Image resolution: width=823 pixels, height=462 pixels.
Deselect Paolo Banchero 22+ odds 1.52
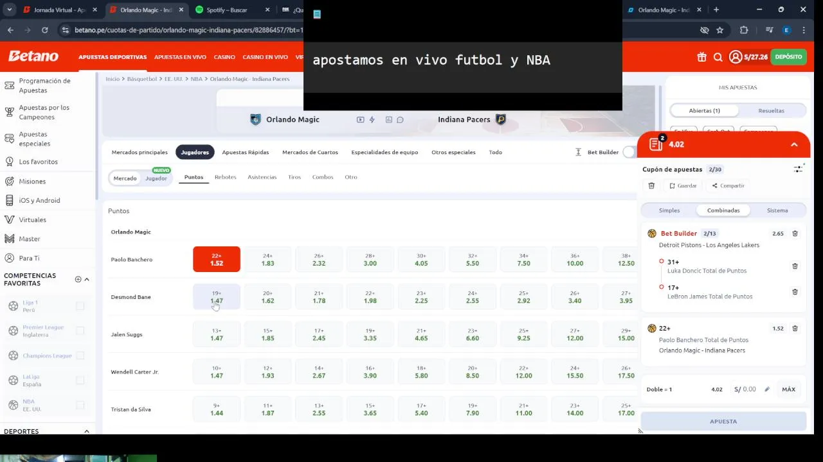coord(217,259)
